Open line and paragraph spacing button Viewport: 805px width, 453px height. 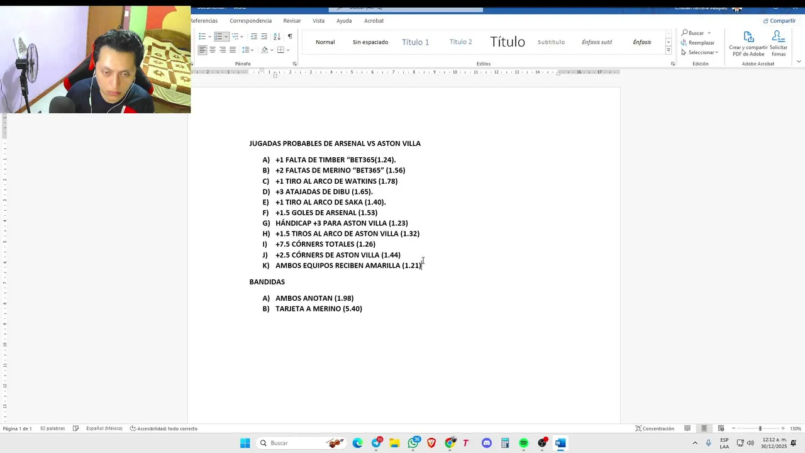247,50
